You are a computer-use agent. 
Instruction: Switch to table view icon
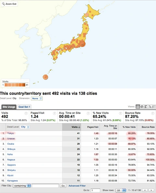tap(138, 107)
